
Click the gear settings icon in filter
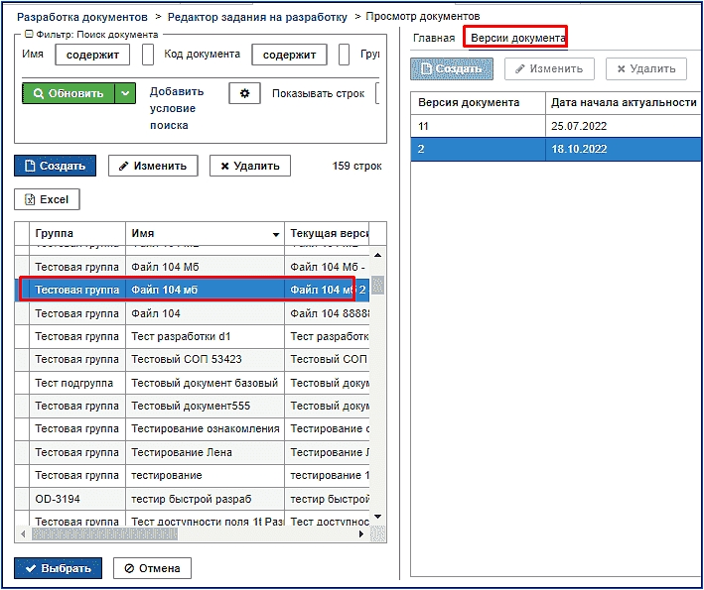pyautogui.click(x=244, y=93)
